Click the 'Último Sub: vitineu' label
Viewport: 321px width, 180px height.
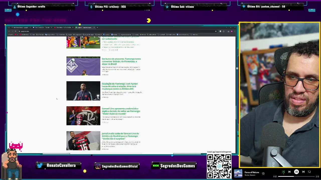click(182, 7)
